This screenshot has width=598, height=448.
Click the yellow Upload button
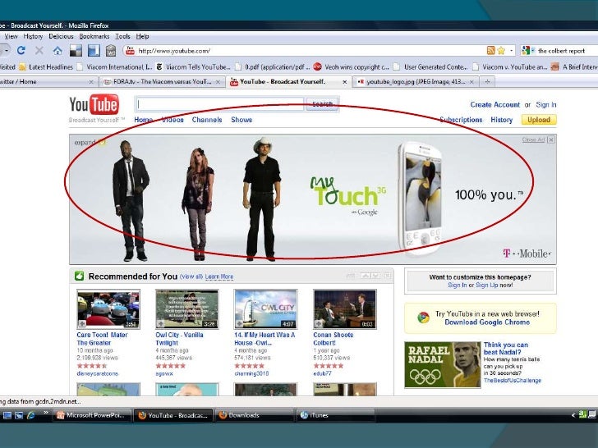click(539, 120)
